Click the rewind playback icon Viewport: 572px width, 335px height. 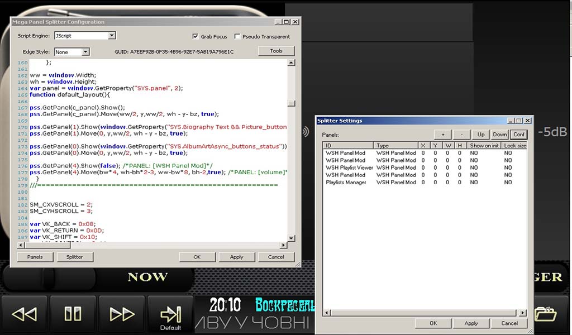(24, 314)
